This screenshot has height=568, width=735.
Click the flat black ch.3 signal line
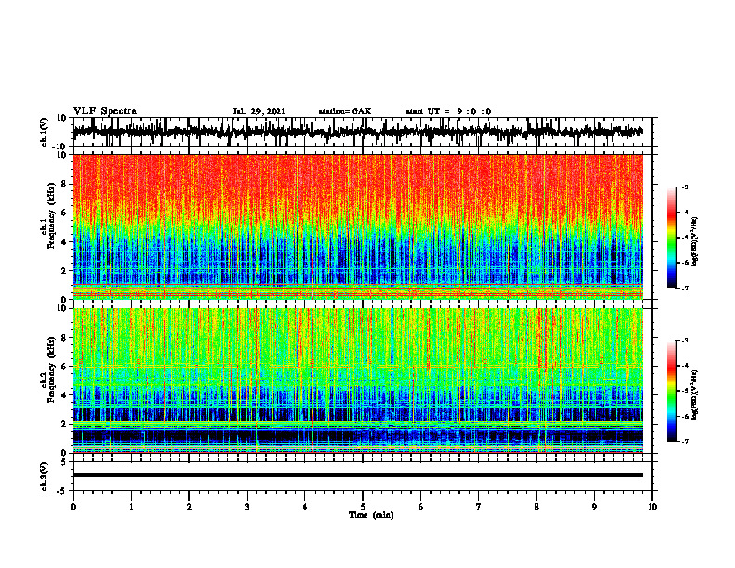357,475
